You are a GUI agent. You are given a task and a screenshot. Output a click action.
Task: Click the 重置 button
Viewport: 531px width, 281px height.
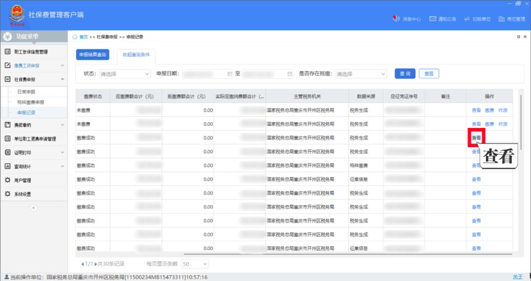[429, 73]
